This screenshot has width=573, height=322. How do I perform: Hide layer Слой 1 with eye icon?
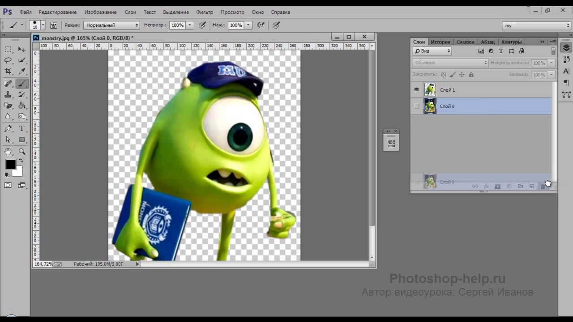tap(417, 90)
